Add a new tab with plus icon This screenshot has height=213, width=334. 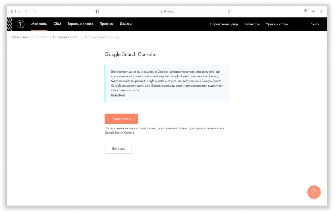[x=313, y=11]
